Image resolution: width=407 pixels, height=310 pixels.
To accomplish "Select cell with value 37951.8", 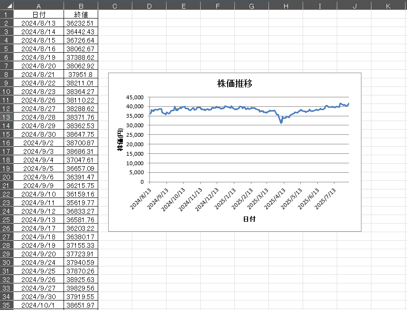I will pos(81,75).
